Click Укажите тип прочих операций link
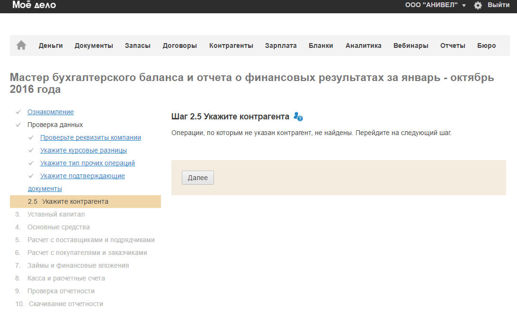517x335 pixels. click(88, 163)
